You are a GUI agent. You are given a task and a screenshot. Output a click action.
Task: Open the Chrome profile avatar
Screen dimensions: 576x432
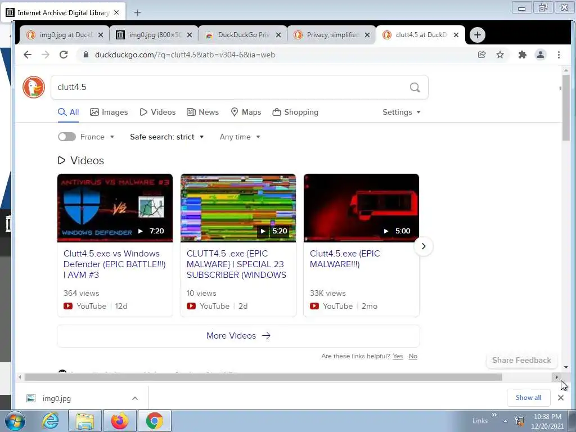point(541,55)
